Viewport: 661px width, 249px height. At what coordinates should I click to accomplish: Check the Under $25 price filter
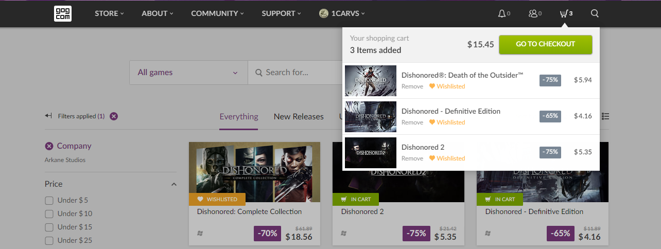click(49, 240)
